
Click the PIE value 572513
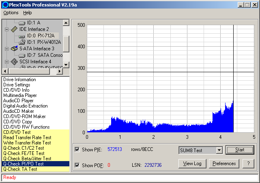115,149
